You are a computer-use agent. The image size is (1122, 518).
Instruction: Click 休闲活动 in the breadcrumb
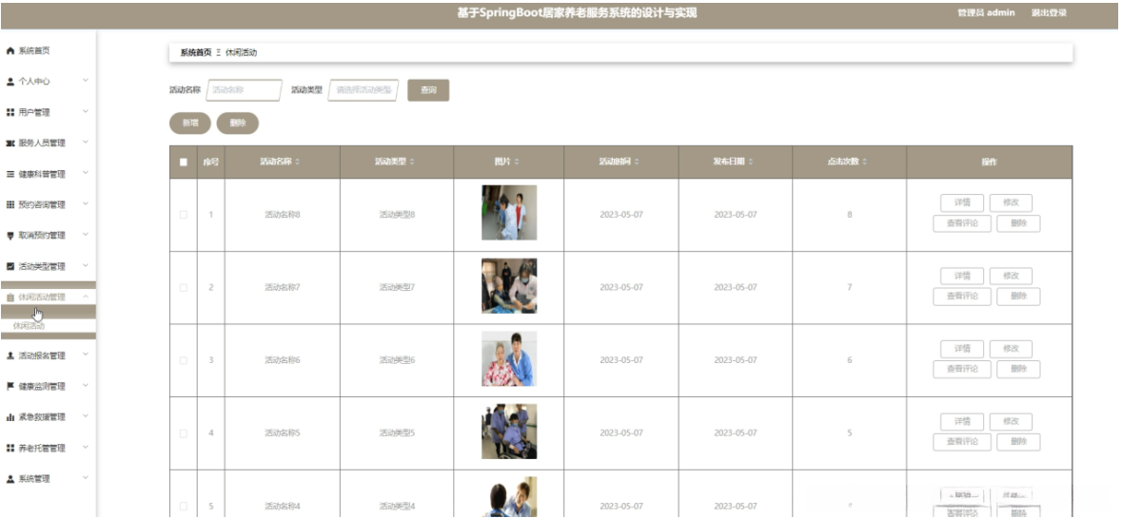click(x=241, y=53)
